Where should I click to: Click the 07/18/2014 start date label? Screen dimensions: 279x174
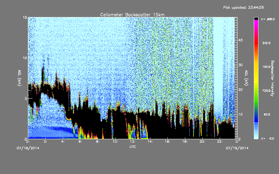click(x=28, y=148)
